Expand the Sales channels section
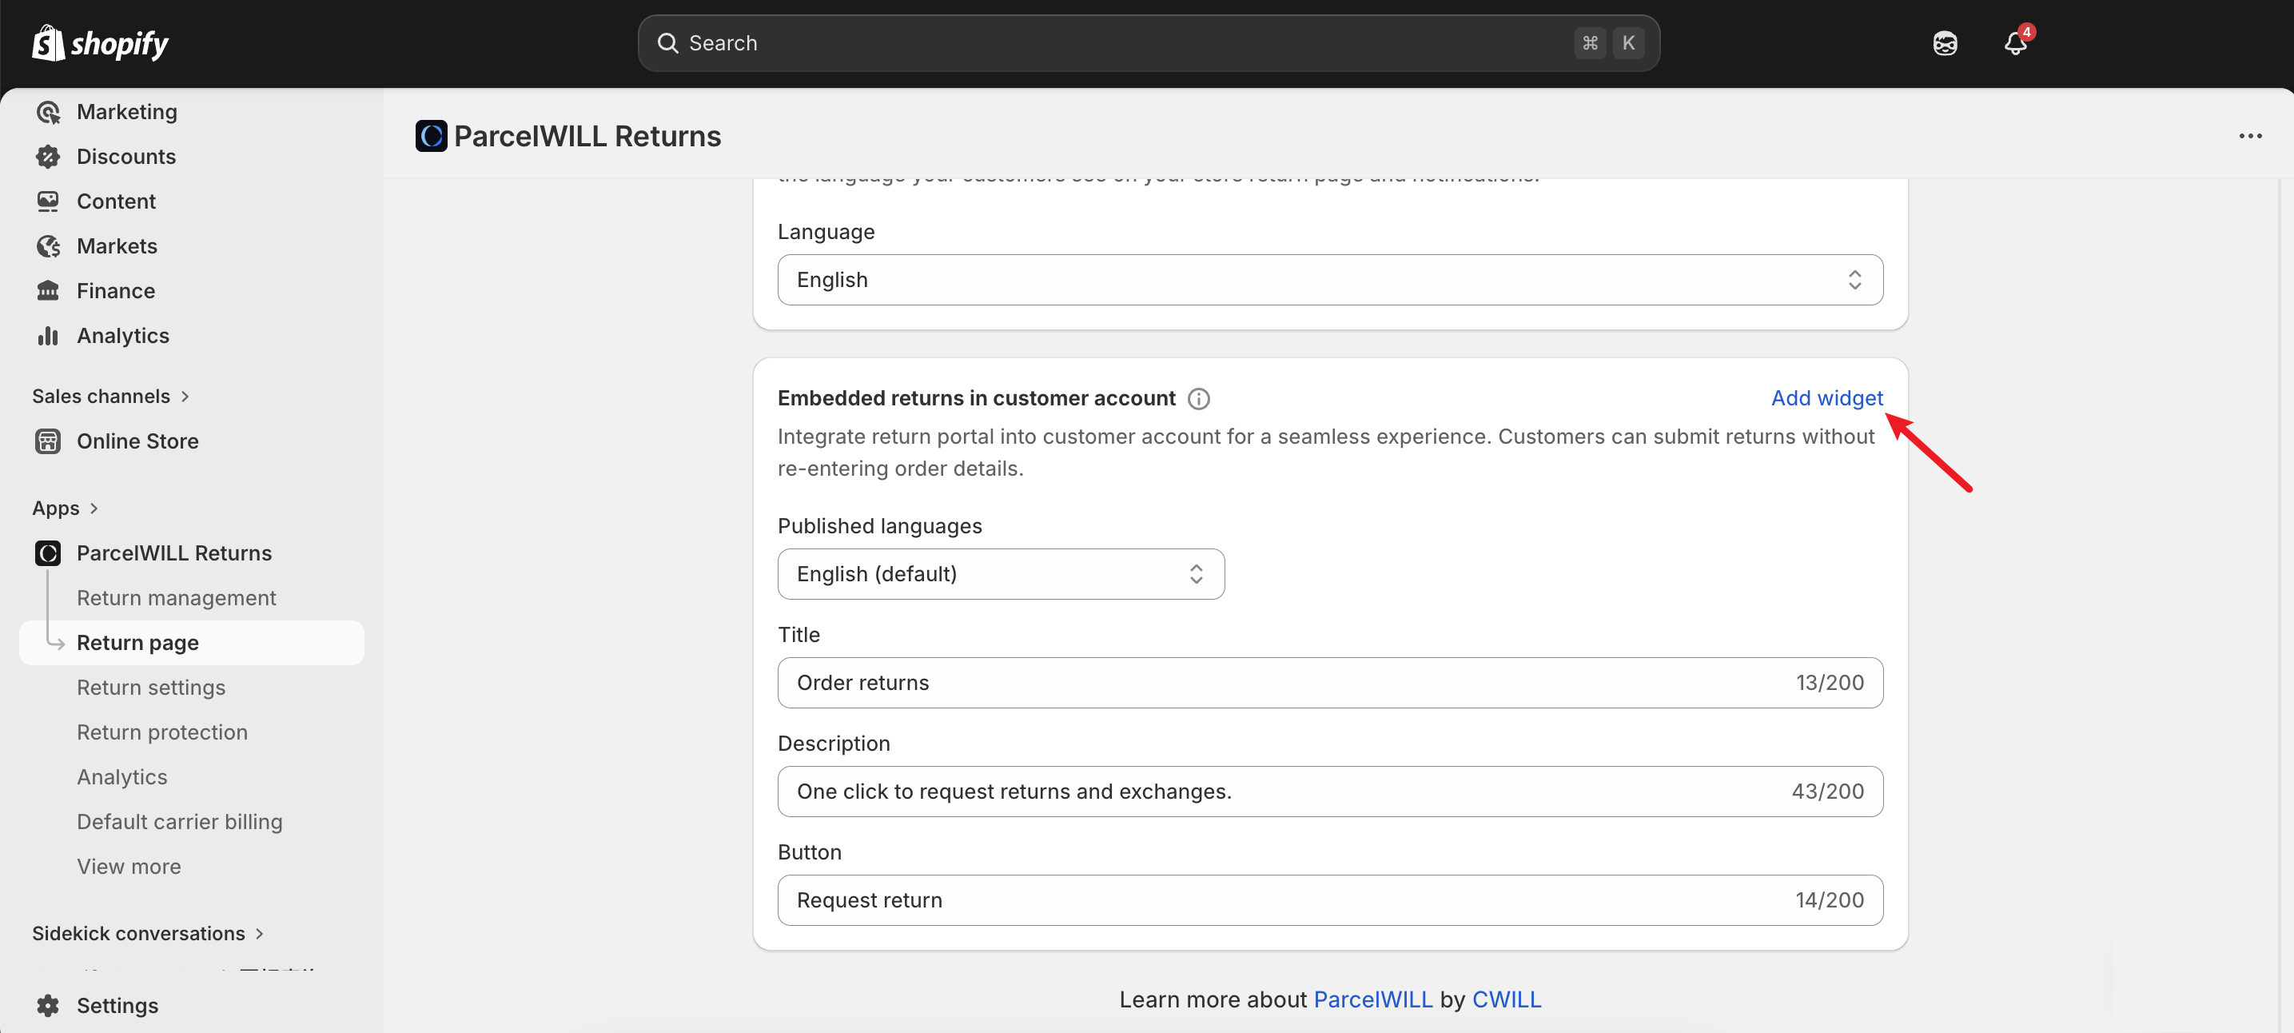2294x1033 pixels. [185, 397]
